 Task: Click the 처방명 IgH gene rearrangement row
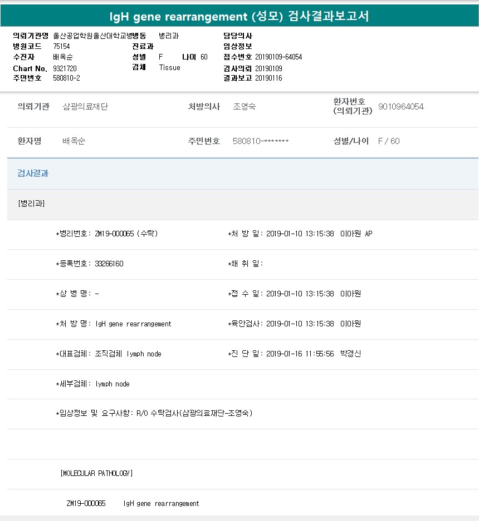114,324
